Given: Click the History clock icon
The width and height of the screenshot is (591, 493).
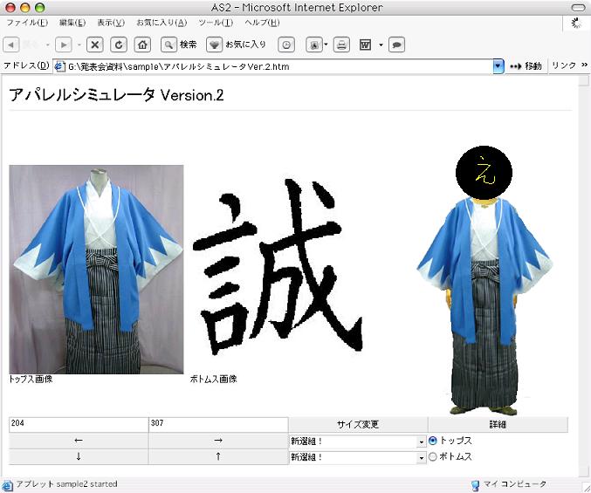Looking at the screenshot, I should [286, 45].
